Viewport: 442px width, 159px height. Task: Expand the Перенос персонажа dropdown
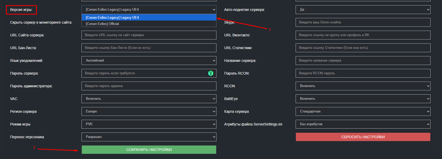pos(149,137)
